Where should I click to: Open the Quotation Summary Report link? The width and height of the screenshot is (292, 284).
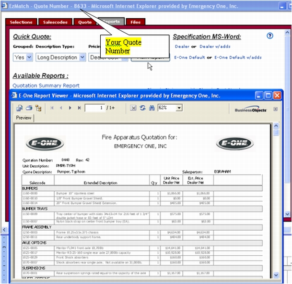tap(46, 86)
